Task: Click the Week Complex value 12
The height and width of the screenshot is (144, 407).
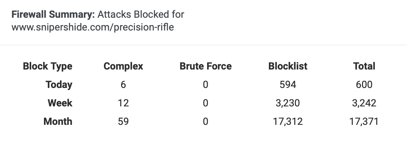Action: pyautogui.click(x=123, y=103)
